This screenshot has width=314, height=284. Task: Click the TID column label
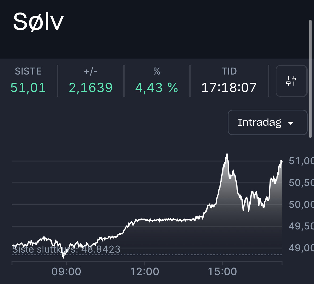click(229, 71)
